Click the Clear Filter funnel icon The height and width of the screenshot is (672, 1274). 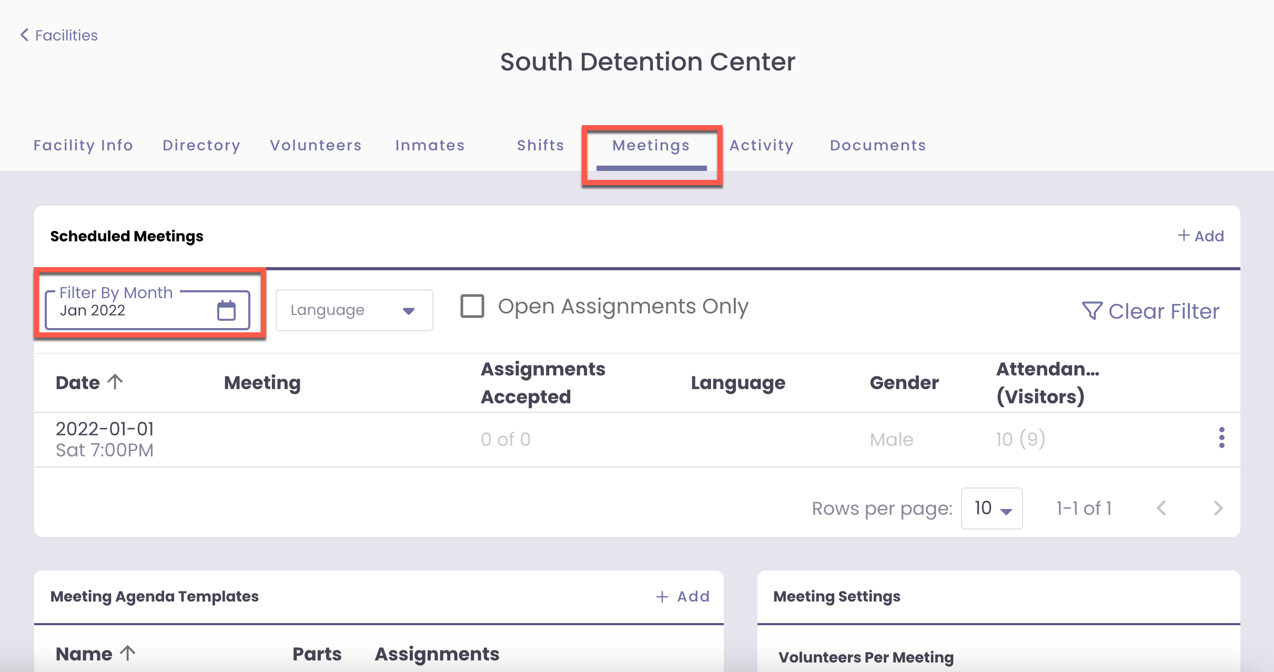click(x=1091, y=311)
